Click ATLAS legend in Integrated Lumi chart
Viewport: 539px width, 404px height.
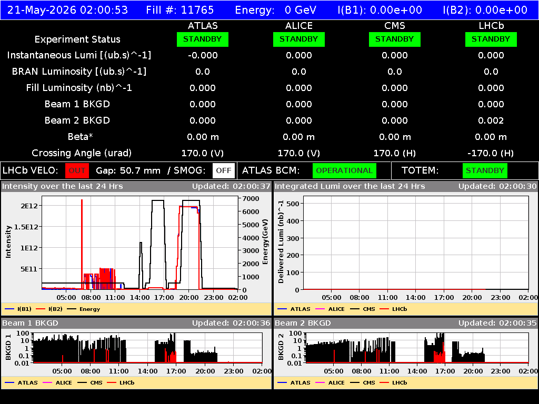pyautogui.click(x=294, y=309)
